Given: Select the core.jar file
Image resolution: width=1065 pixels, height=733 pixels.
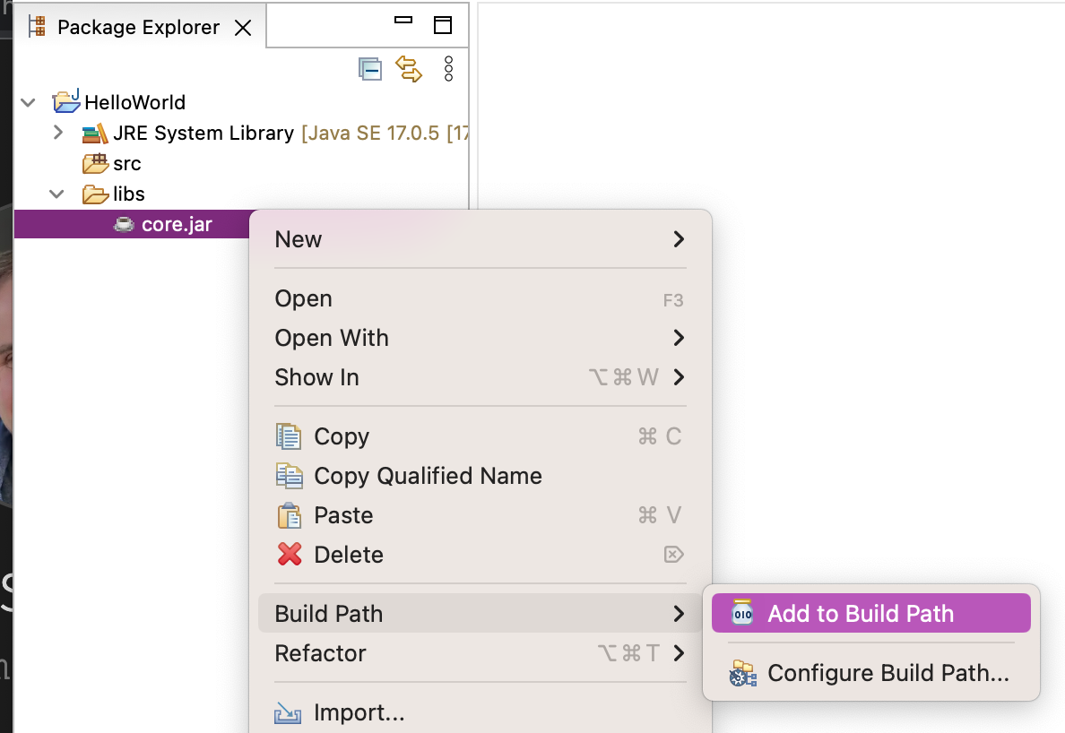Looking at the screenshot, I should 177,224.
